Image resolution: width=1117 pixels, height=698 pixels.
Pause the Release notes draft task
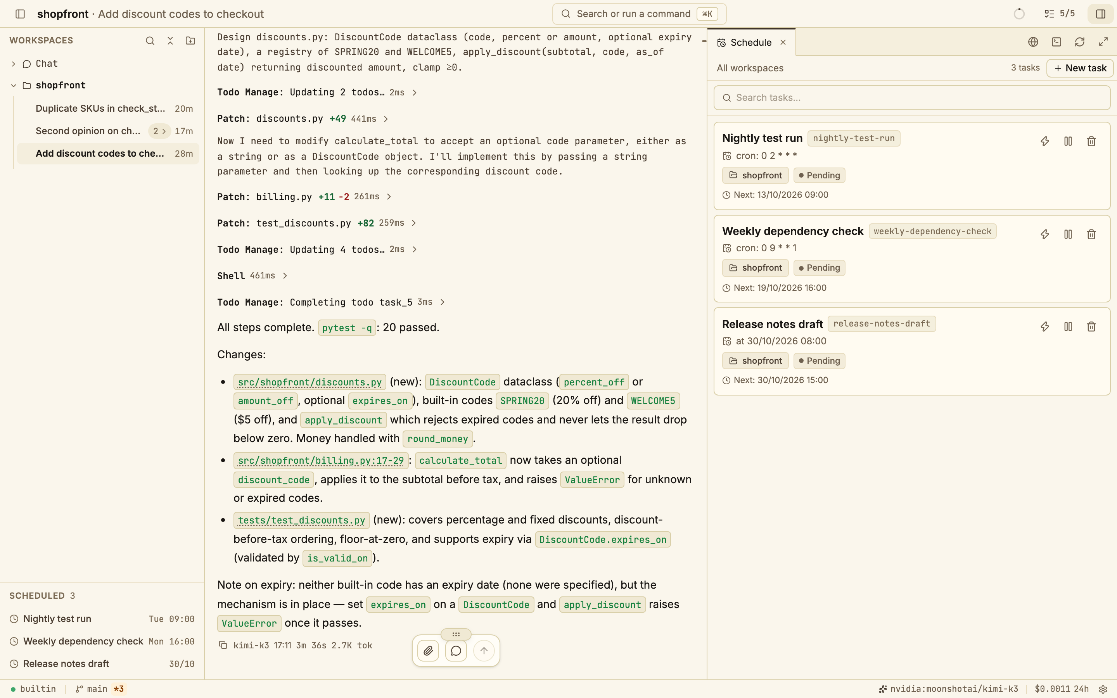1068,327
